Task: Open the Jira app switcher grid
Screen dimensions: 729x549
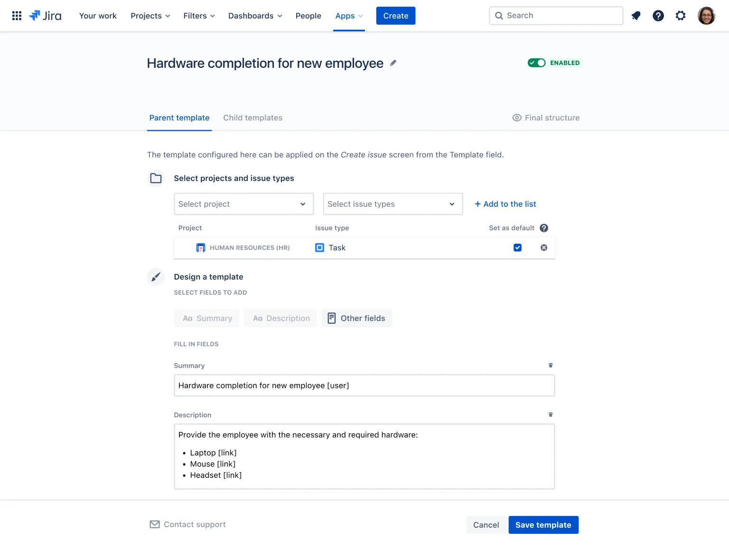Action: [x=16, y=15]
